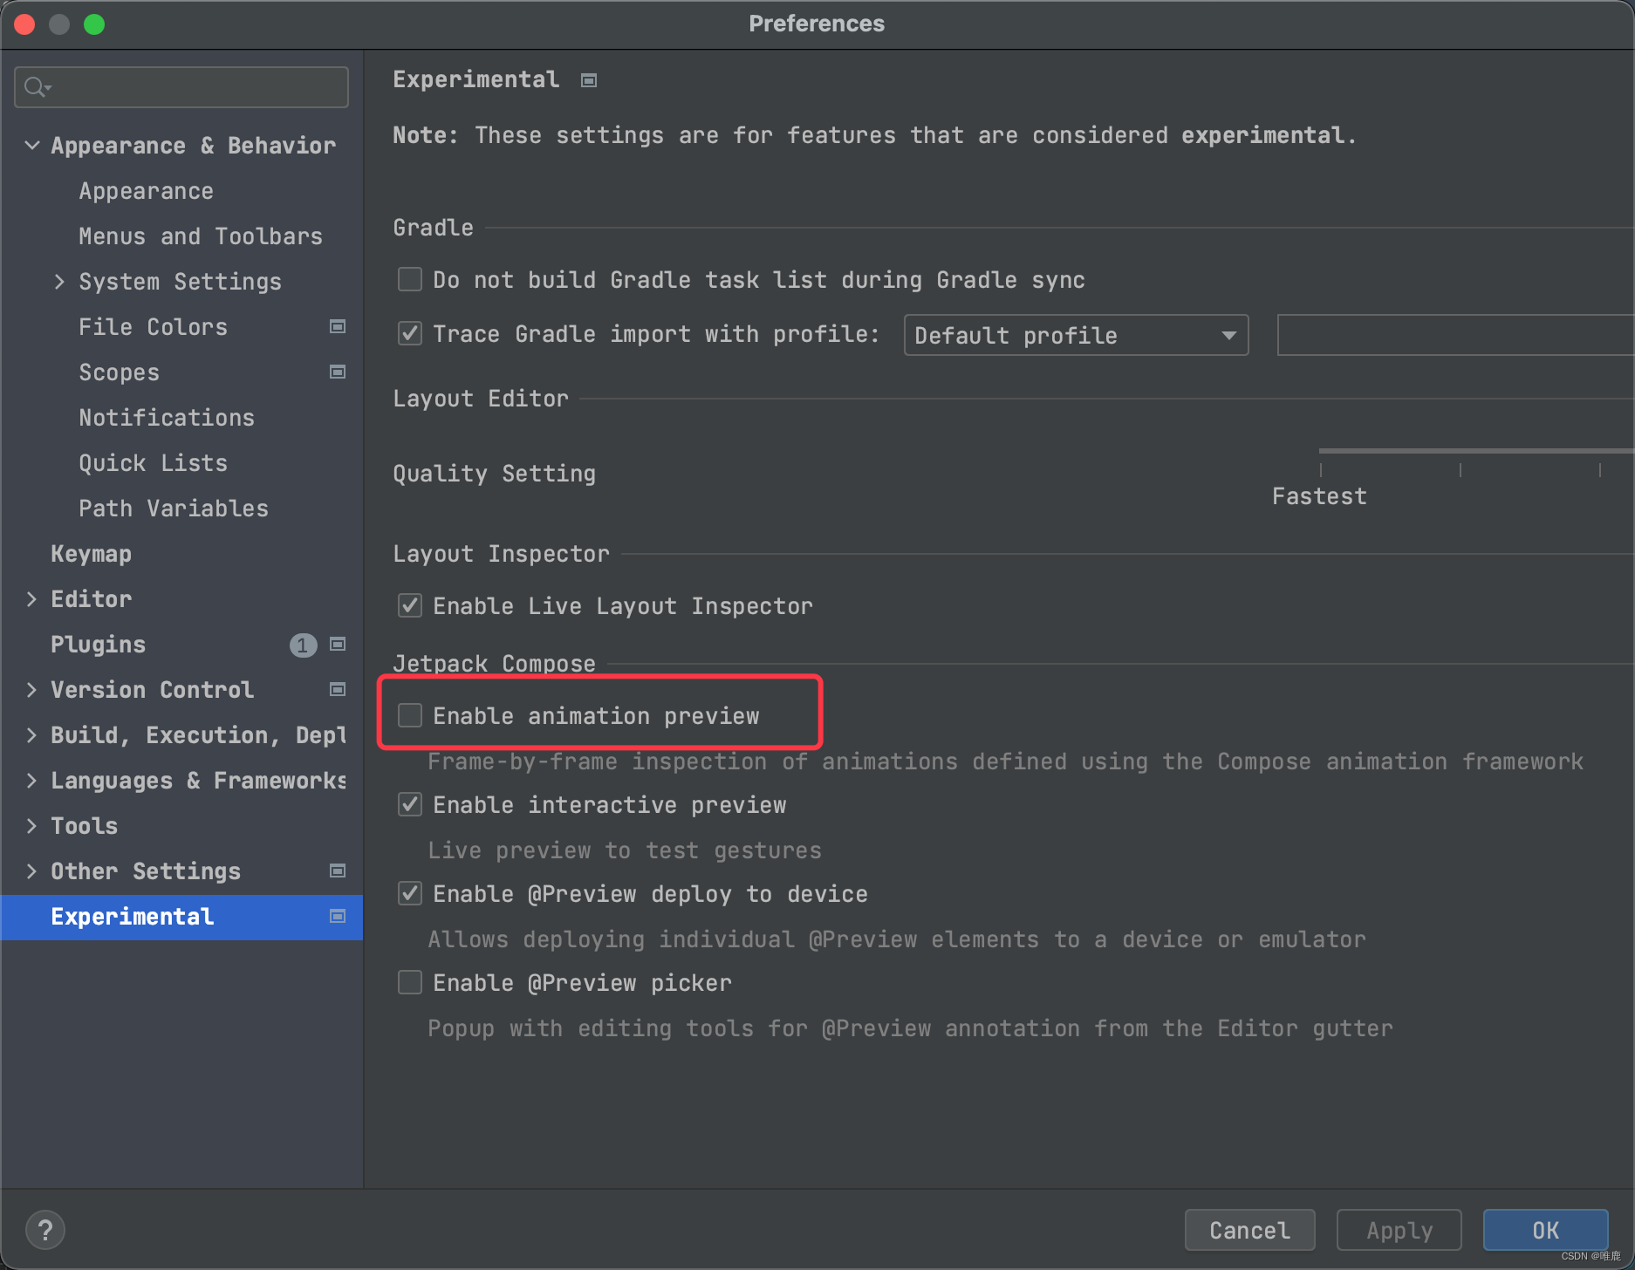The image size is (1635, 1270).
Task: Expand Languages & Frameworks section
Action: tap(32, 780)
